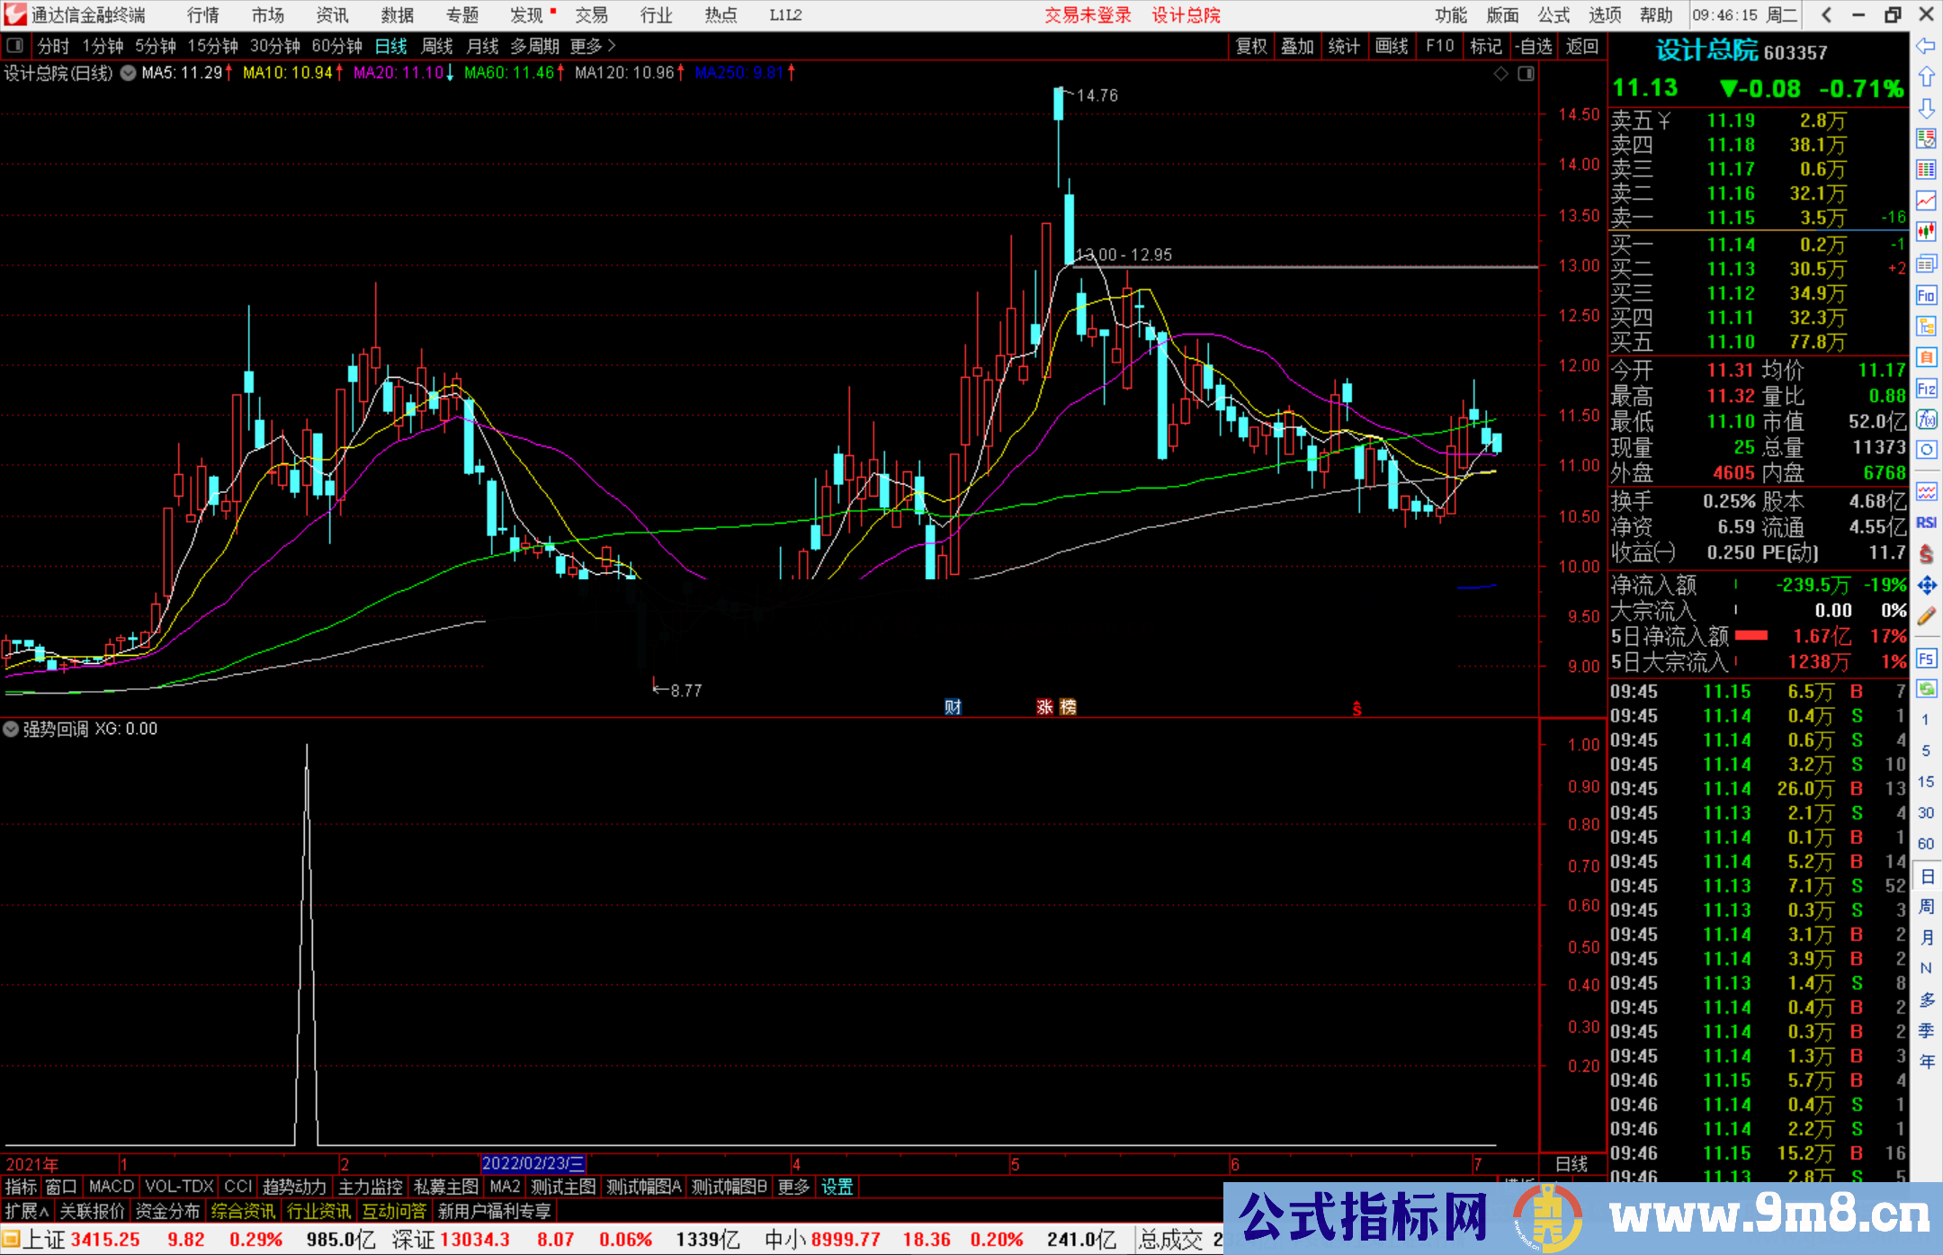Open F10 company info via right sidebar icon
Image resolution: width=1943 pixels, height=1255 pixels.
(x=1926, y=295)
